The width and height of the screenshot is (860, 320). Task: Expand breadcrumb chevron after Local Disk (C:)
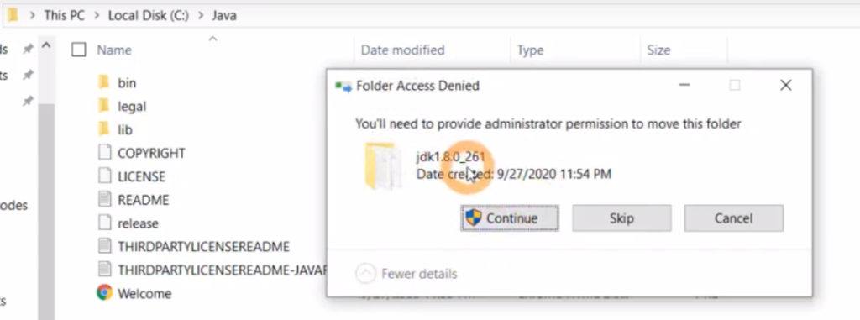[x=201, y=15]
